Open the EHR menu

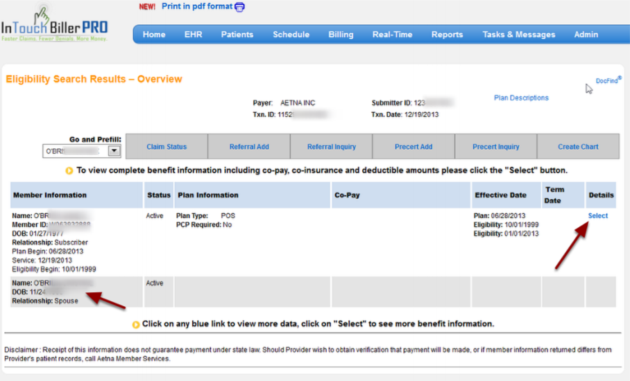tap(194, 35)
